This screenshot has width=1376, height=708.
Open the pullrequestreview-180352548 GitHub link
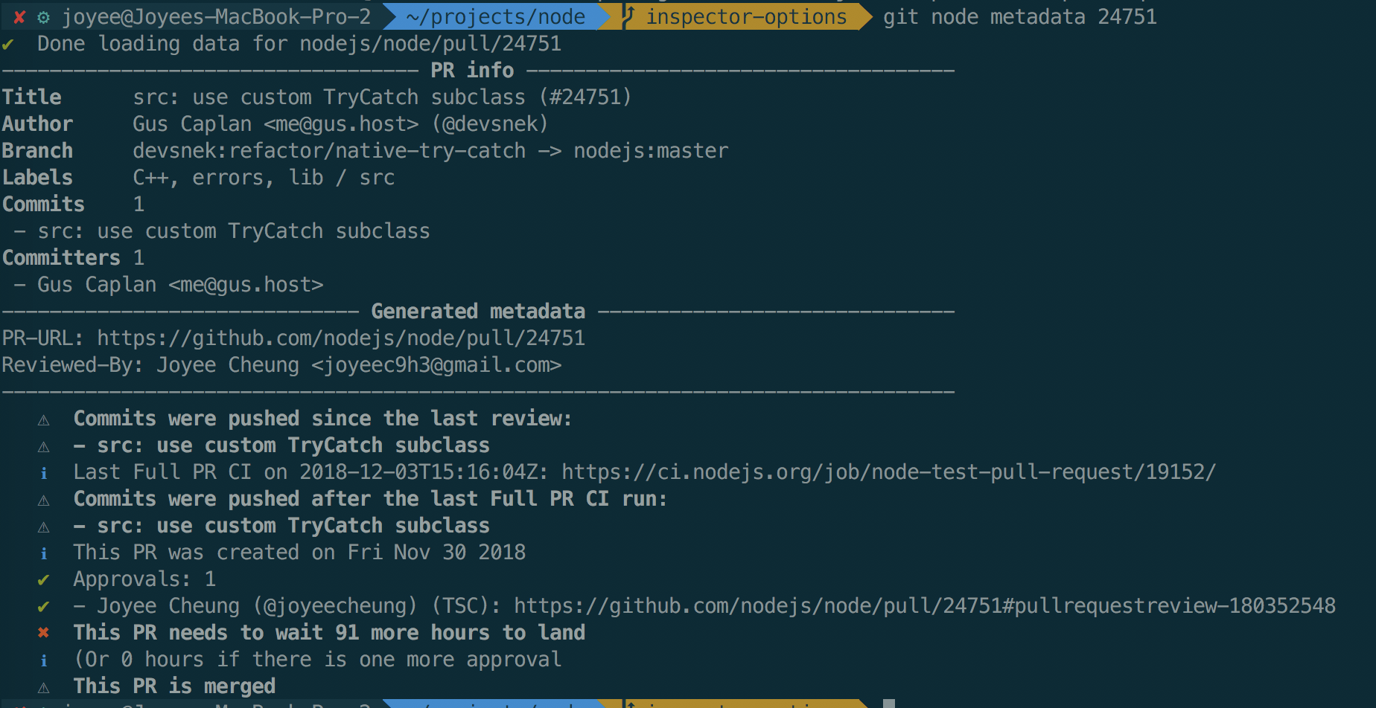(x=924, y=606)
